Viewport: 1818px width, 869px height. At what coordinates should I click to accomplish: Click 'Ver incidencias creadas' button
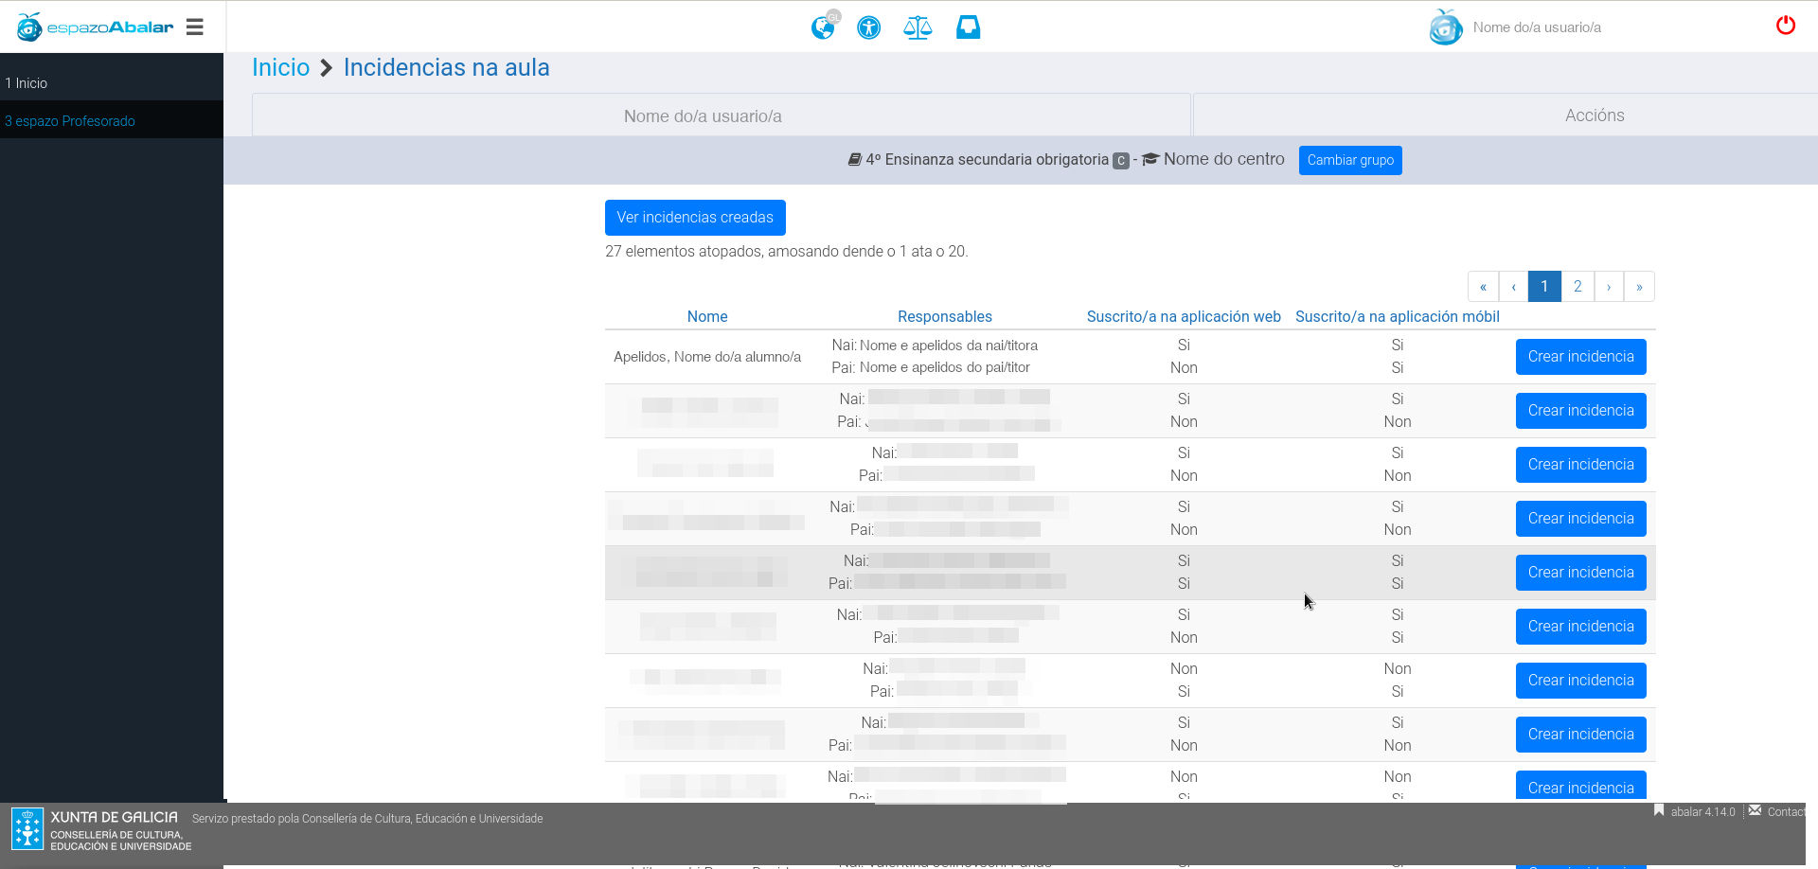tap(695, 218)
